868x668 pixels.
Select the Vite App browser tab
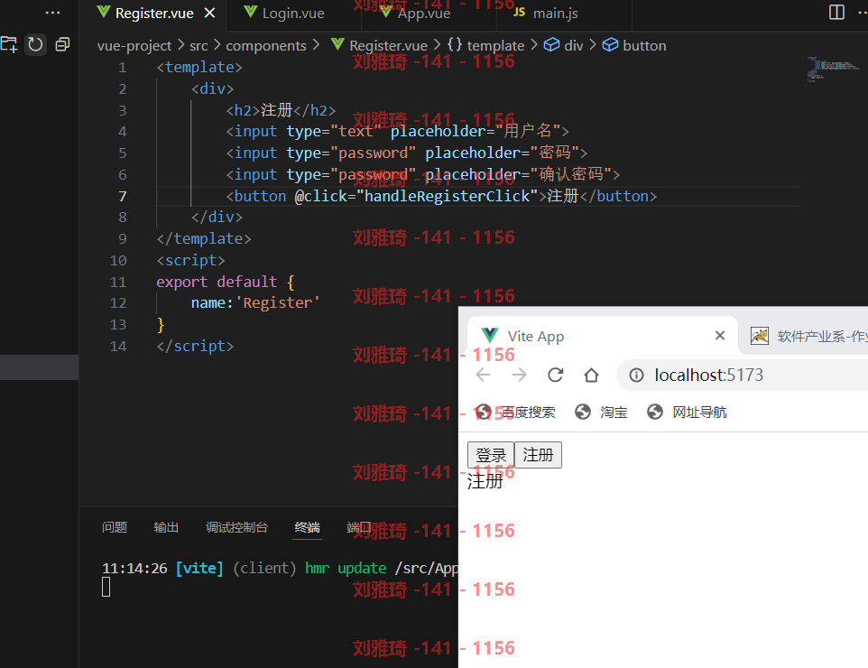[603, 336]
